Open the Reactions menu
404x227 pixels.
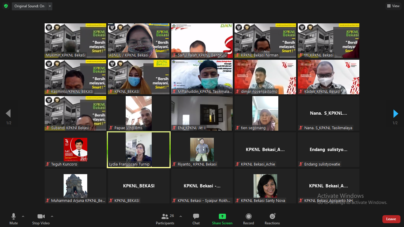pyautogui.click(x=272, y=219)
